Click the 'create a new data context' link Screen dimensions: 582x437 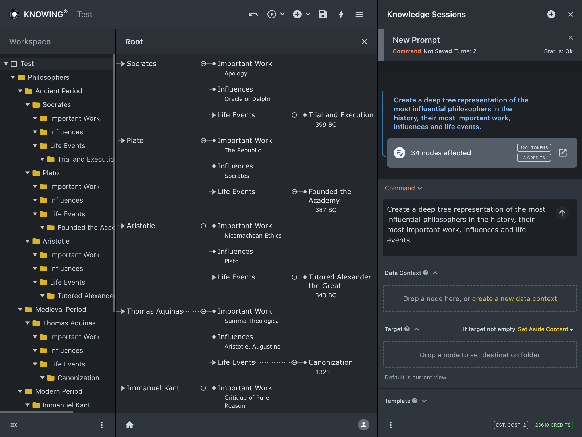(514, 299)
